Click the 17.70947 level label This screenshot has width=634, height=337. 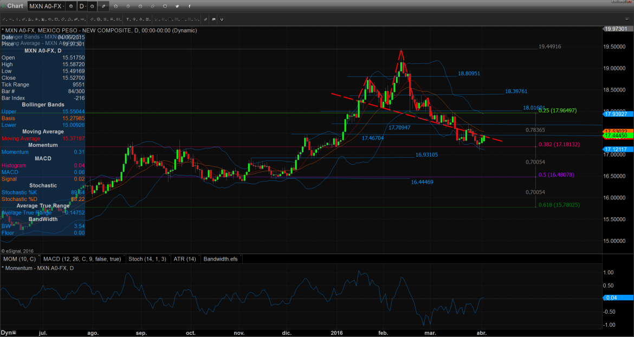tap(399, 127)
